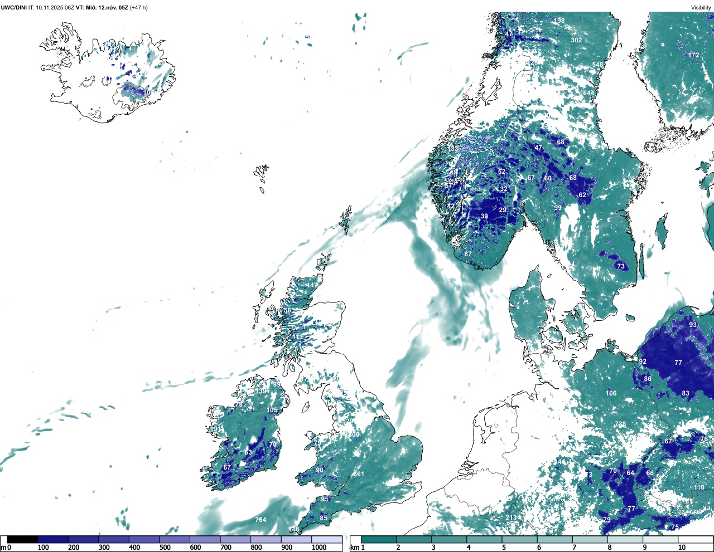
Task: Click the 400–500 m legend color swatch
Action: pyautogui.click(x=144, y=540)
